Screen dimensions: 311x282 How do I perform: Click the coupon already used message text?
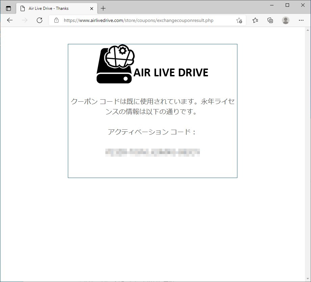coord(153,106)
